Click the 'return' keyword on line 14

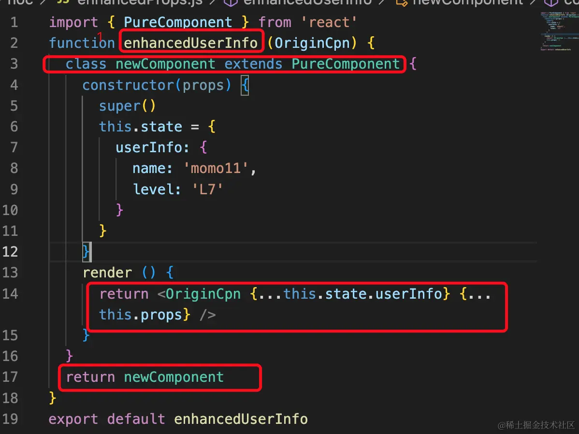[x=124, y=294]
